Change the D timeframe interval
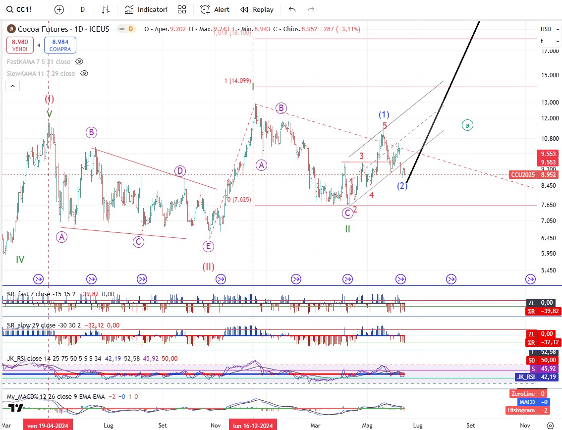The width and height of the screenshot is (562, 430). click(82, 10)
